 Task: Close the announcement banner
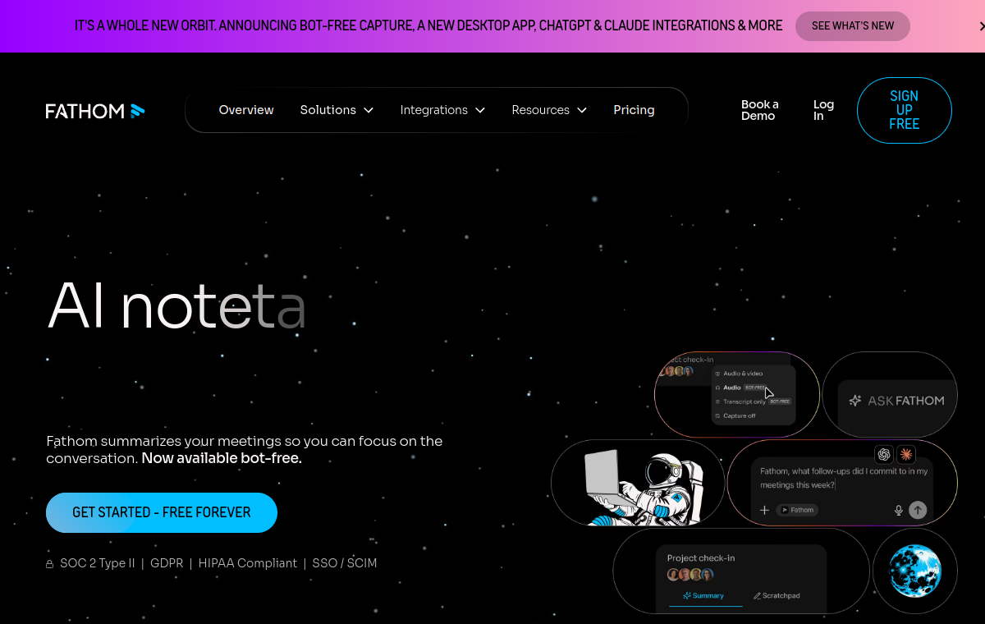click(x=982, y=26)
